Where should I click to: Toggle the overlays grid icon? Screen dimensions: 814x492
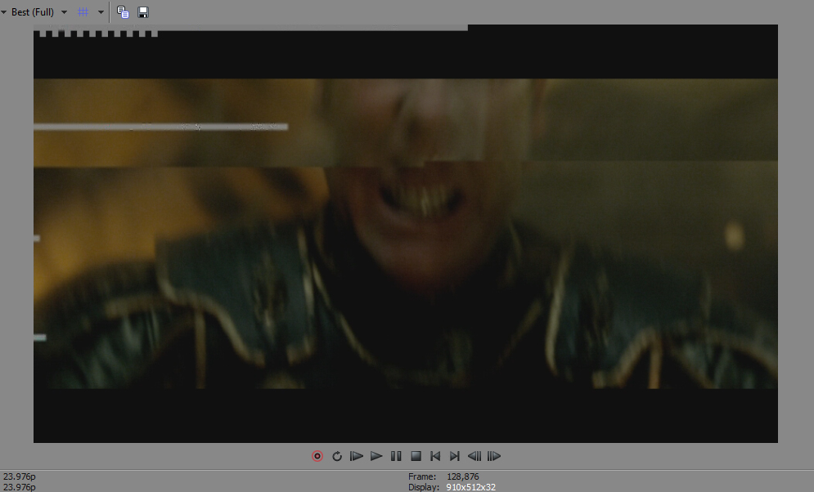83,12
